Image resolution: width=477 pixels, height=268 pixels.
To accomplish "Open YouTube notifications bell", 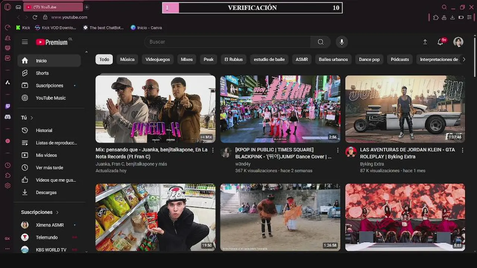I will 440,42.
